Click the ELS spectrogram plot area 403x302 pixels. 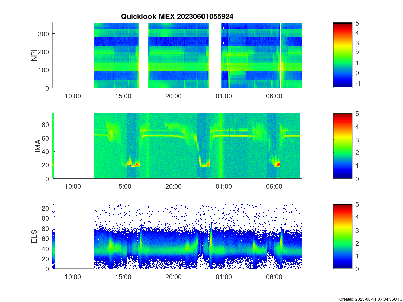pos(177,236)
